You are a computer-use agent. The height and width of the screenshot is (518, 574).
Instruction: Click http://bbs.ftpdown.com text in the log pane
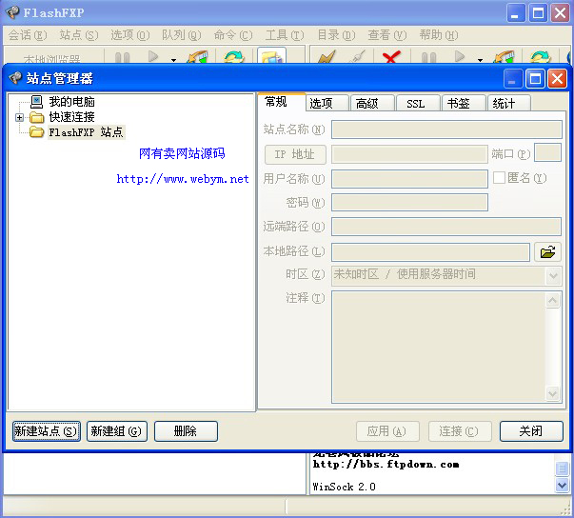tap(386, 465)
